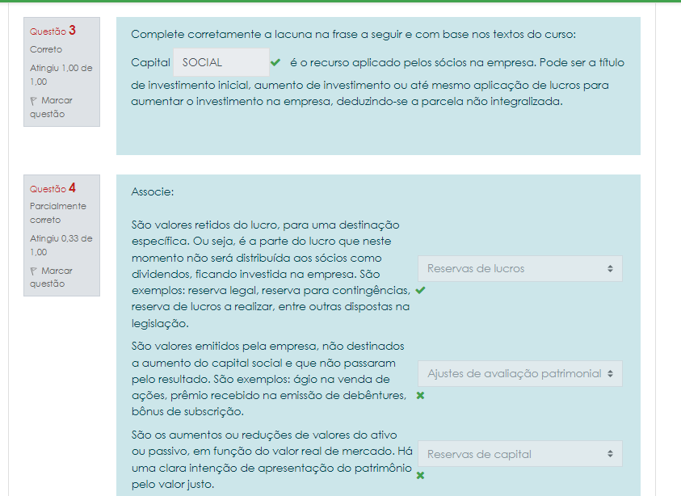Viewport: 681px width, 496px height.
Task: Select the Questão 3 heading
Action: (53, 31)
